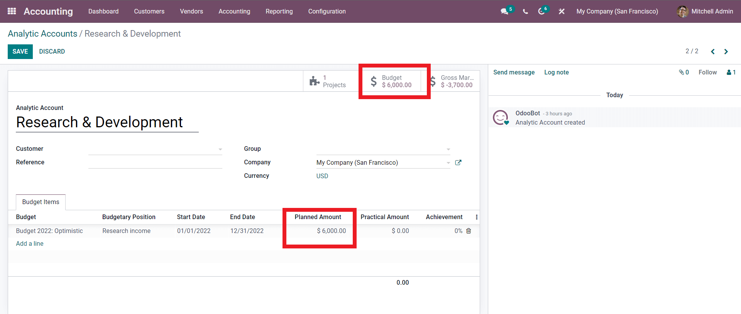This screenshot has height=314, width=741.
Task: Open the conversations chat icon
Action: click(504, 12)
